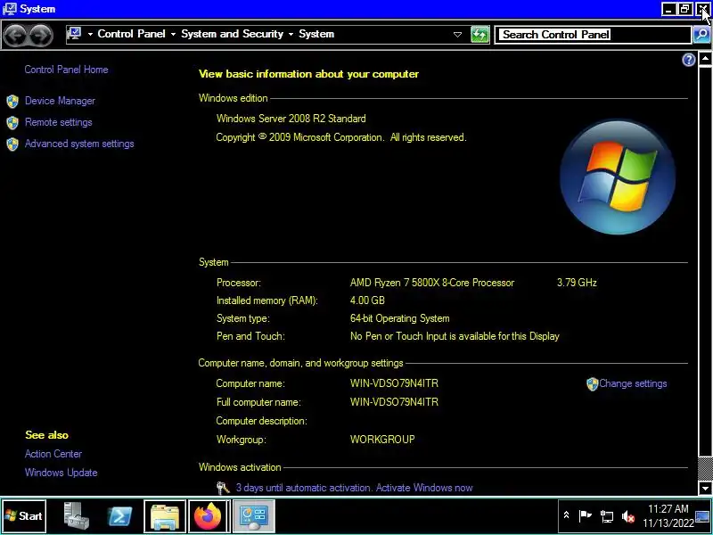The width and height of the screenshot is (713, 535).
Task: Click the search magnifier button
Action: point(701,35)
